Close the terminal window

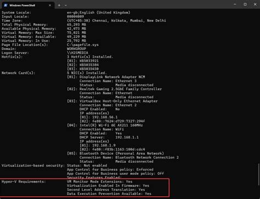point(255,4)
